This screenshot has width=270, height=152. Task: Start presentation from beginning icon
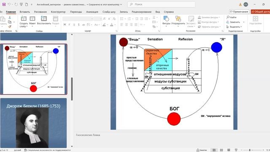coord(21,5)
